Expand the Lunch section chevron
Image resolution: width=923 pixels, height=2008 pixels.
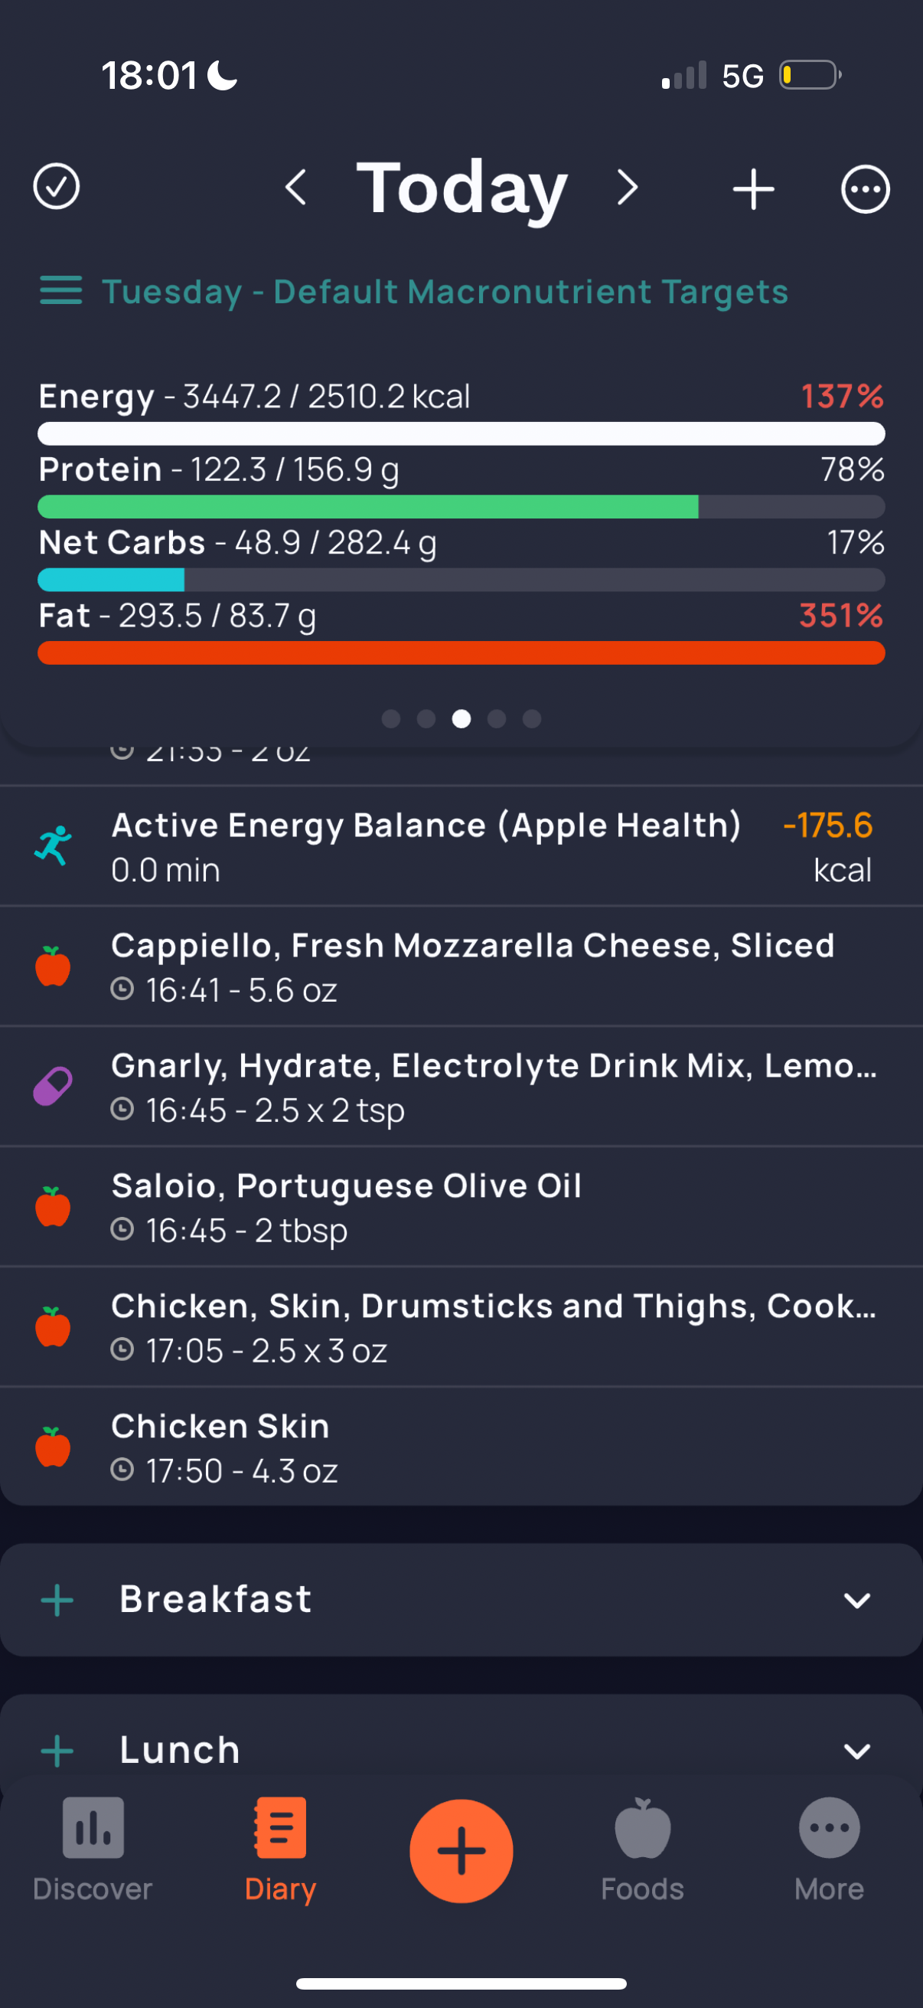pos(856,1751)
